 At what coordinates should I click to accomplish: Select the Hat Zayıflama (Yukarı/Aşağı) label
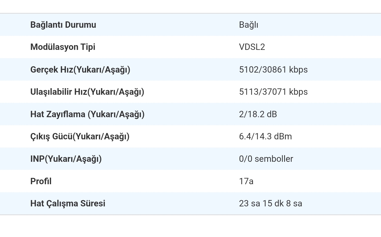pos(88,114)
